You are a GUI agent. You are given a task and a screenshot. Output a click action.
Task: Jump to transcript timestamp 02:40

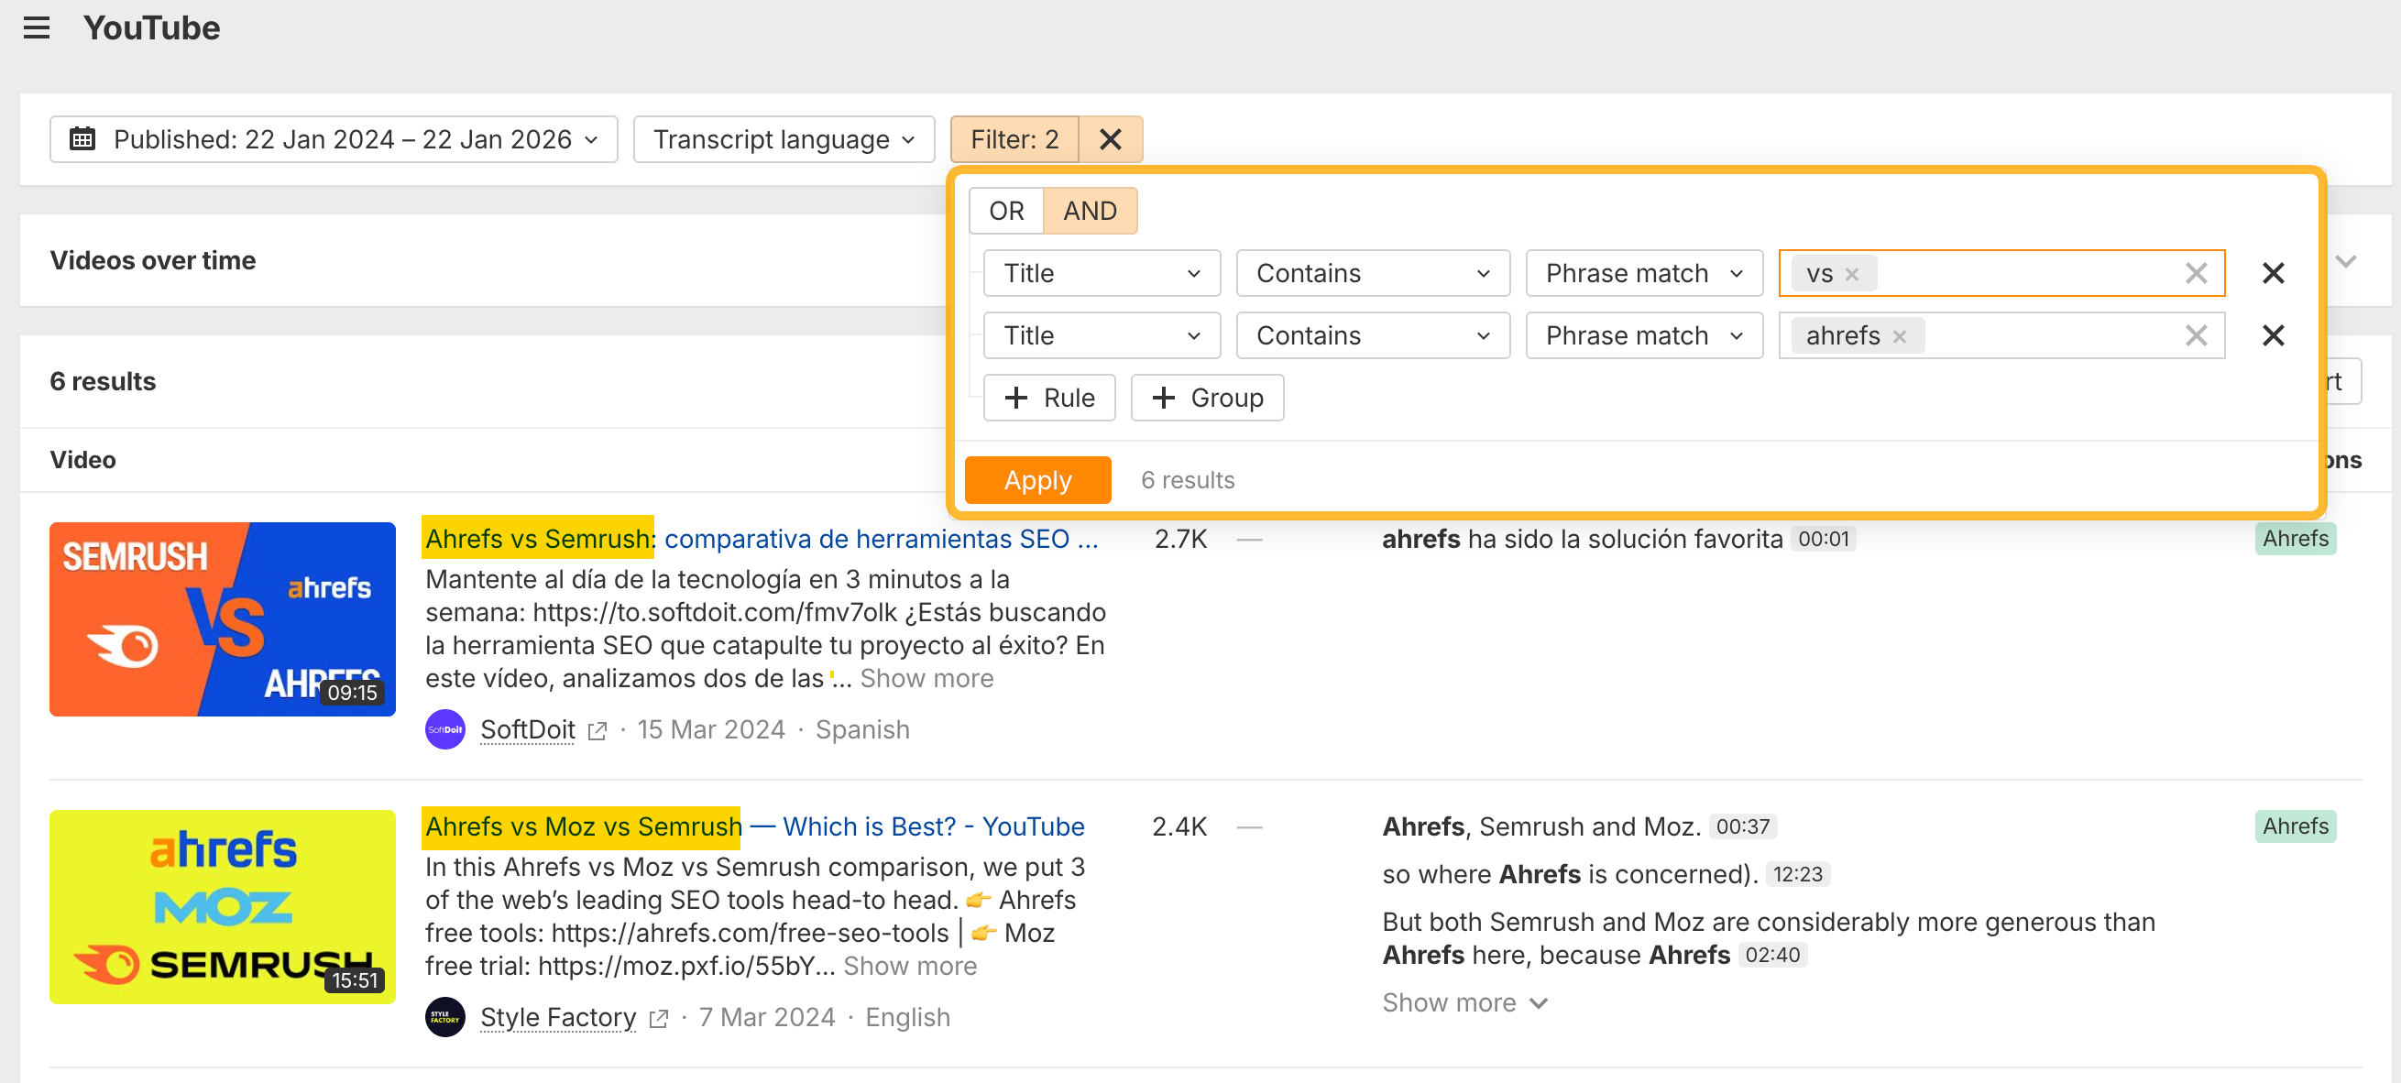(1771, 956)
